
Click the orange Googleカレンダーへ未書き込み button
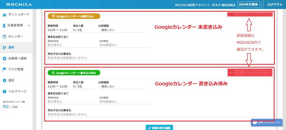pos(74,16)
